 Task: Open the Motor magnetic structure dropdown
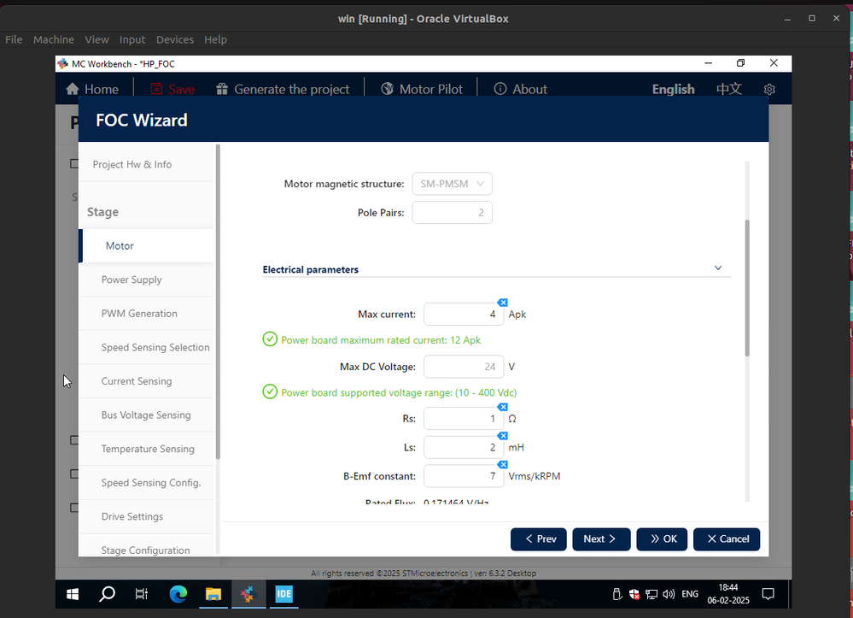[452, 184]
